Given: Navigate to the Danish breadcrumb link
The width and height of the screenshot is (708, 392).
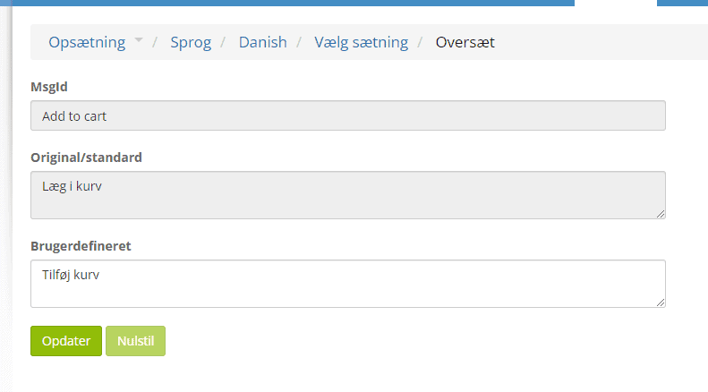Looking at the screenshot, I should tap(263, 42).
